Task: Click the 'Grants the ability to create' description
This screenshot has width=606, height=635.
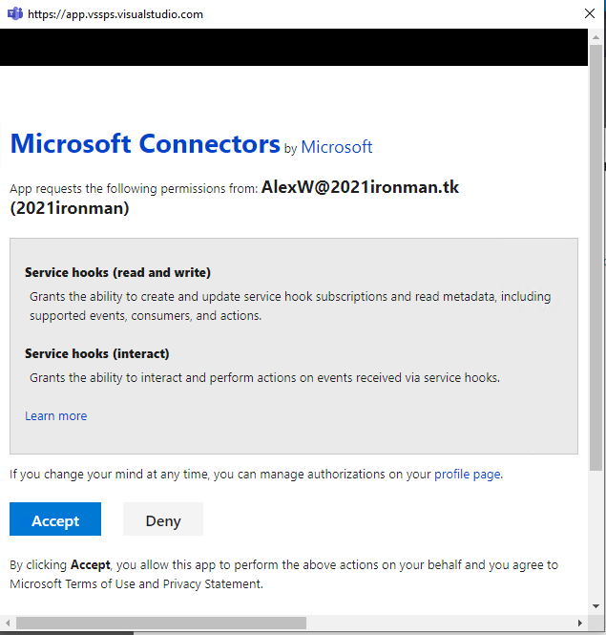Action: point(290,307)
